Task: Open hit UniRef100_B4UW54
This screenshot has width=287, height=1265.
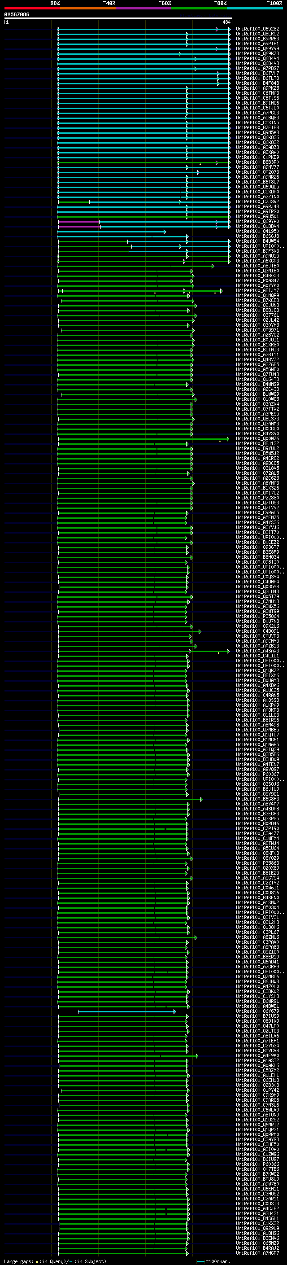Action: [x=257, y=241]
